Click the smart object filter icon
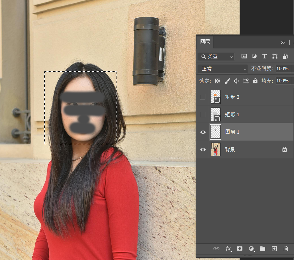 (x=285, y=56)
